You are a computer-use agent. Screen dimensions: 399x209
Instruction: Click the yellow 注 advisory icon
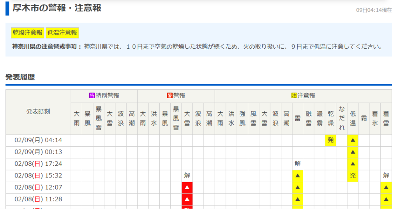294,96
